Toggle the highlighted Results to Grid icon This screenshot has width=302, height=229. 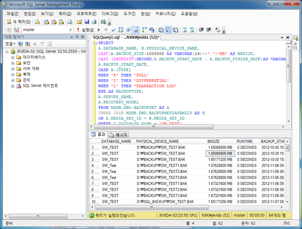[x=168, y=30]
